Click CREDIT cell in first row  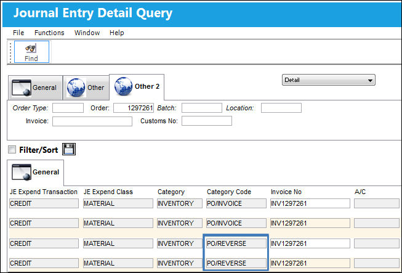click(44, 203)
